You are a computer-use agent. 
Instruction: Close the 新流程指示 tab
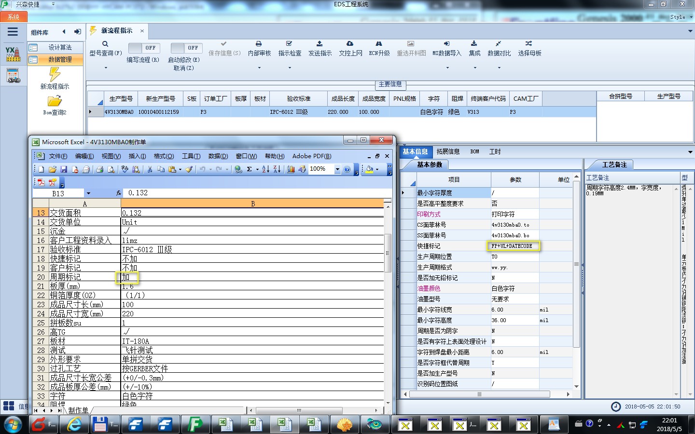pyautogui.click(x=142, y=31)
